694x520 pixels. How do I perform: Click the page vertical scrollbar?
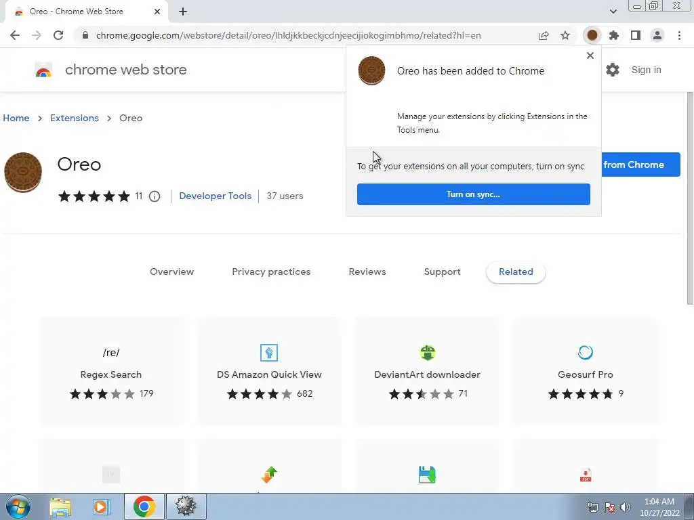click(x=689, y=199)
